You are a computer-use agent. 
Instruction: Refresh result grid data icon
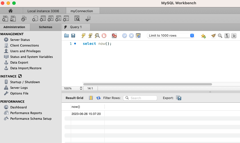pos(98,98)
